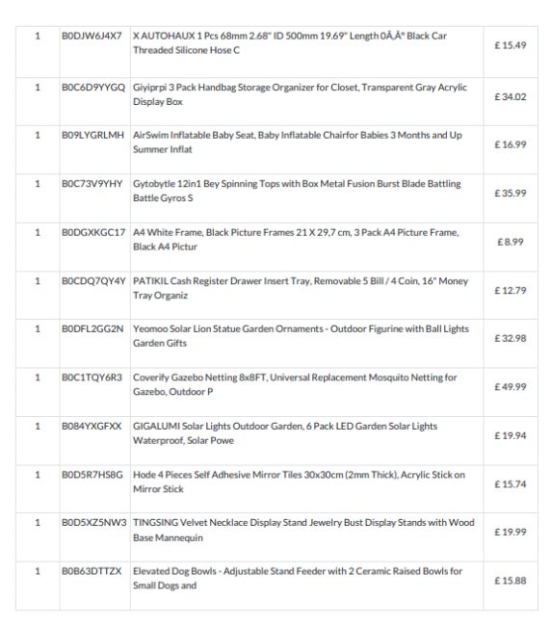551x626 pixels.
Task: Select ASIN code B0D5R7HS8G
Action: 92,475
